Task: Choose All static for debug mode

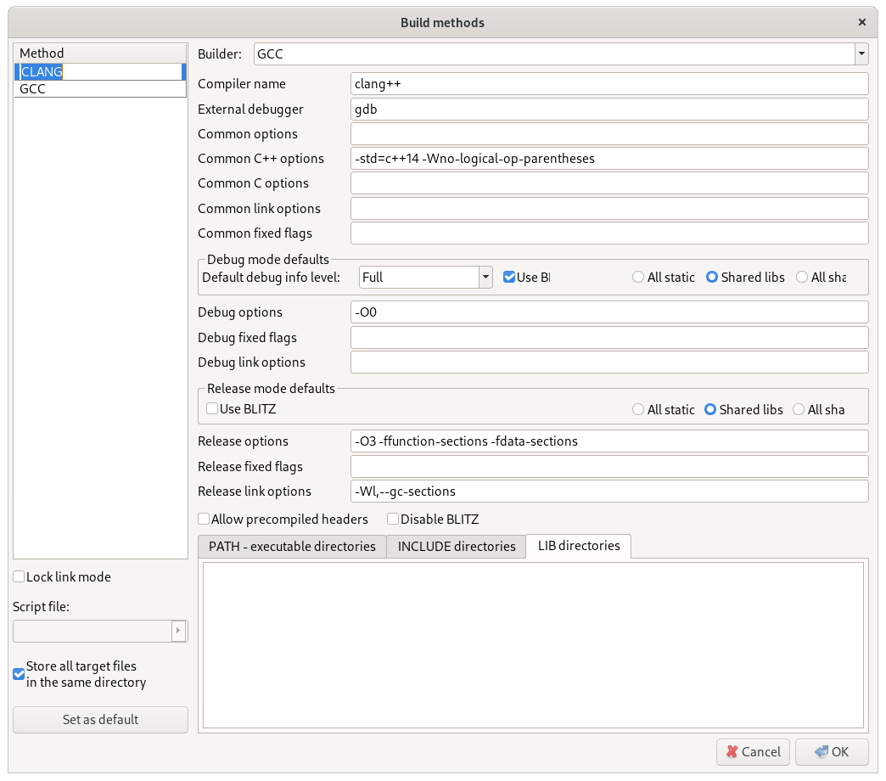Action: (638, 278)
